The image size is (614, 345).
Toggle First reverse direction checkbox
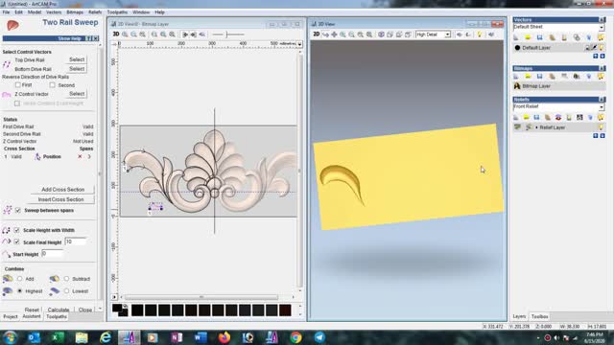[17, 85]
